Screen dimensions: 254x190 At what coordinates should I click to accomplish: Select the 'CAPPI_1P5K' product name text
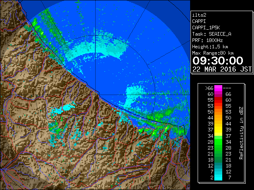(x=206, y=28)
